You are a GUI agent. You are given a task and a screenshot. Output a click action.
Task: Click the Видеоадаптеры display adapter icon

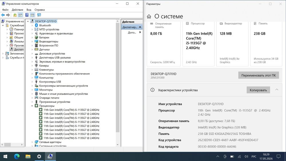pyautogui.click(x=36, y=41)
